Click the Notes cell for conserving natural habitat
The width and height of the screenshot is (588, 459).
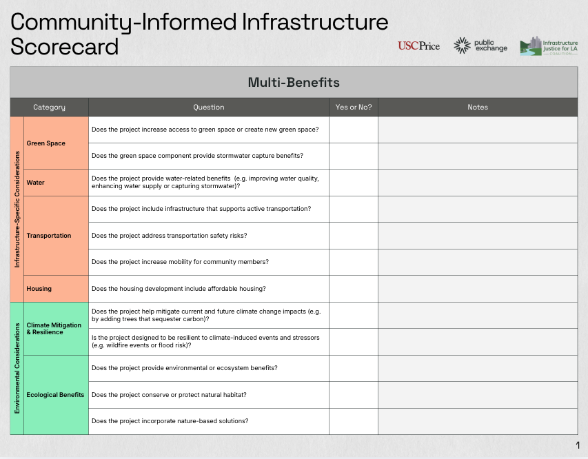point(477,395)
